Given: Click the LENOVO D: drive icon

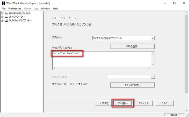Looking at the screenshot, I should point(6,17).
